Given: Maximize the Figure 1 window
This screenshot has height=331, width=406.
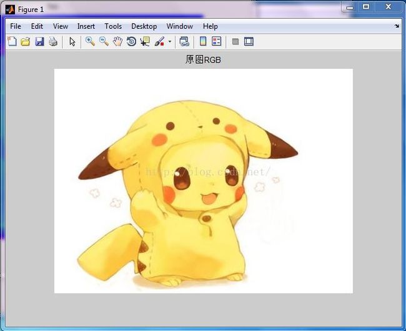Looking at the screenshot, I should 366,7.
